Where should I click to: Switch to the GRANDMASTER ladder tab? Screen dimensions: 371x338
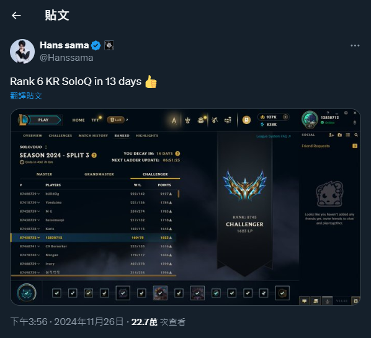99,174
